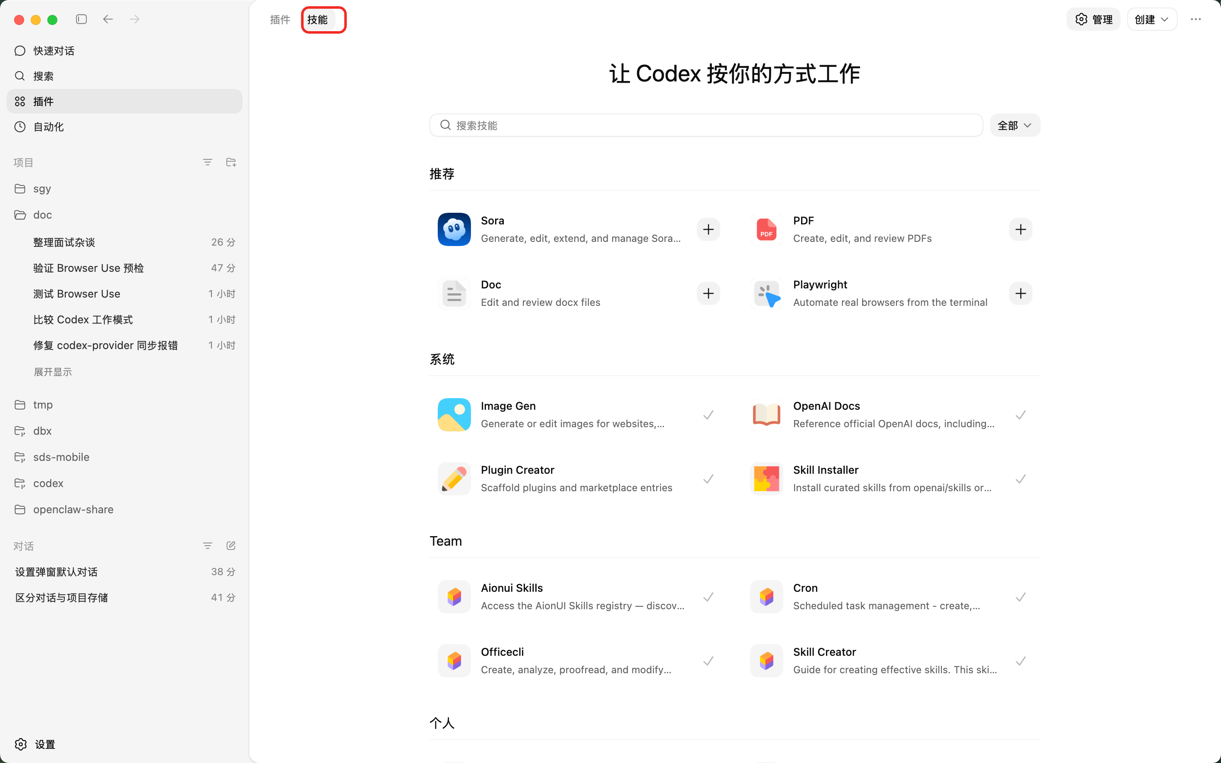The height and width of the screenshot is (763, 1221).
Task: Install the Playwright skill via plus
Action: (x=1020, y=293)
